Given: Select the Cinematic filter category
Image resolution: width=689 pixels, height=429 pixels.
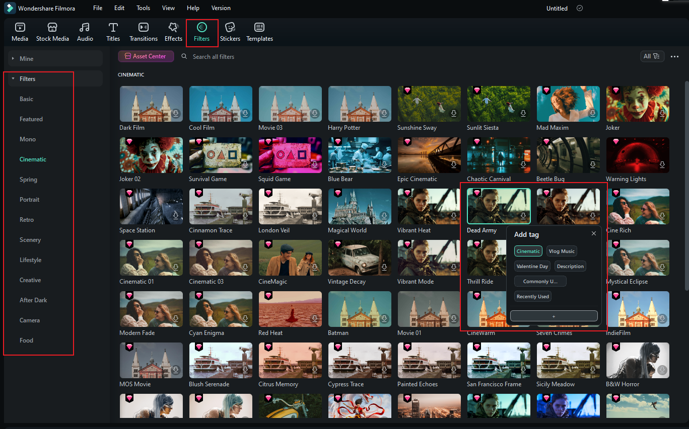Looking at the screenshot, I should (33, 159).
